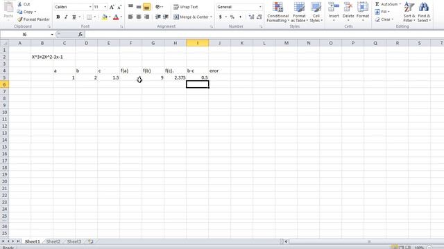Select column I header

(197, 43)
